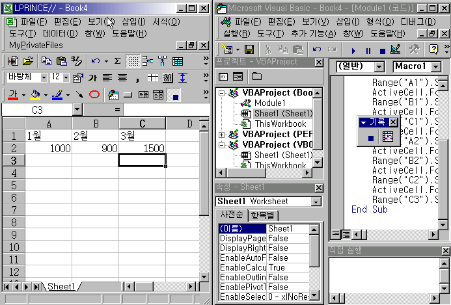
Task: Open the (일반) object dropdown in code window
Action: coord(379,67)
